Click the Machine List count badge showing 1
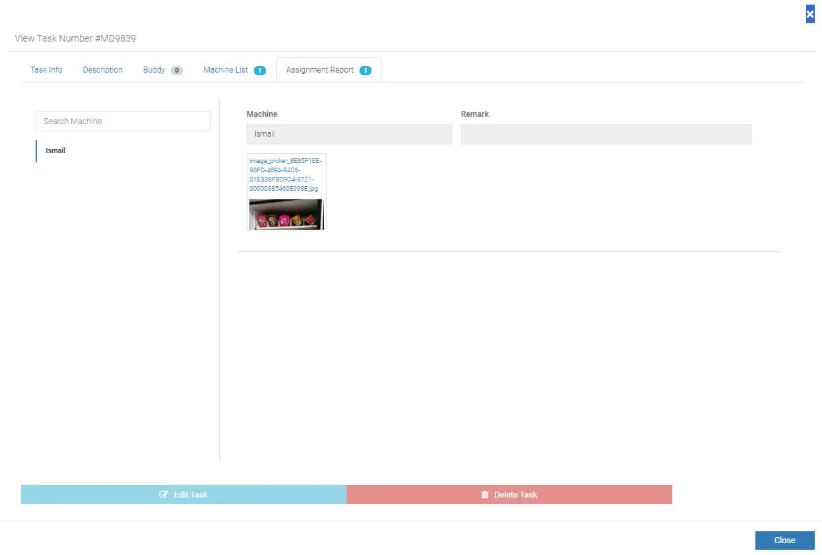 [x=259, y=69]
